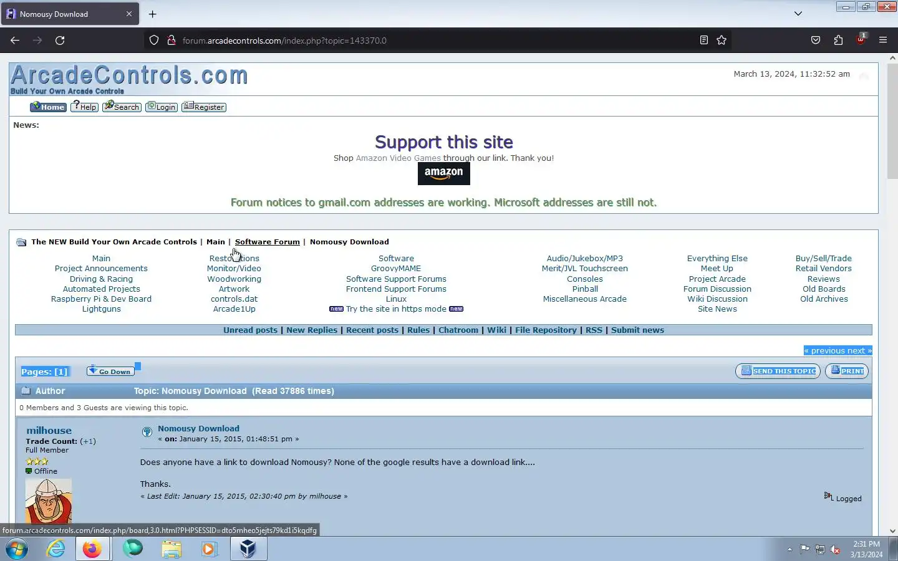The width and height of the screenshot is (898, 561).
Task: Open Arcade1Up board link
Action: tap(234, 309)
